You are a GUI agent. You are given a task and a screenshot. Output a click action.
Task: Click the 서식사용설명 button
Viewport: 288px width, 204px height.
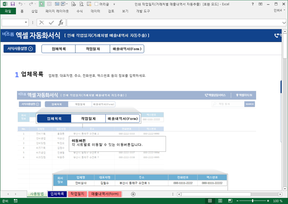(19, 49)
